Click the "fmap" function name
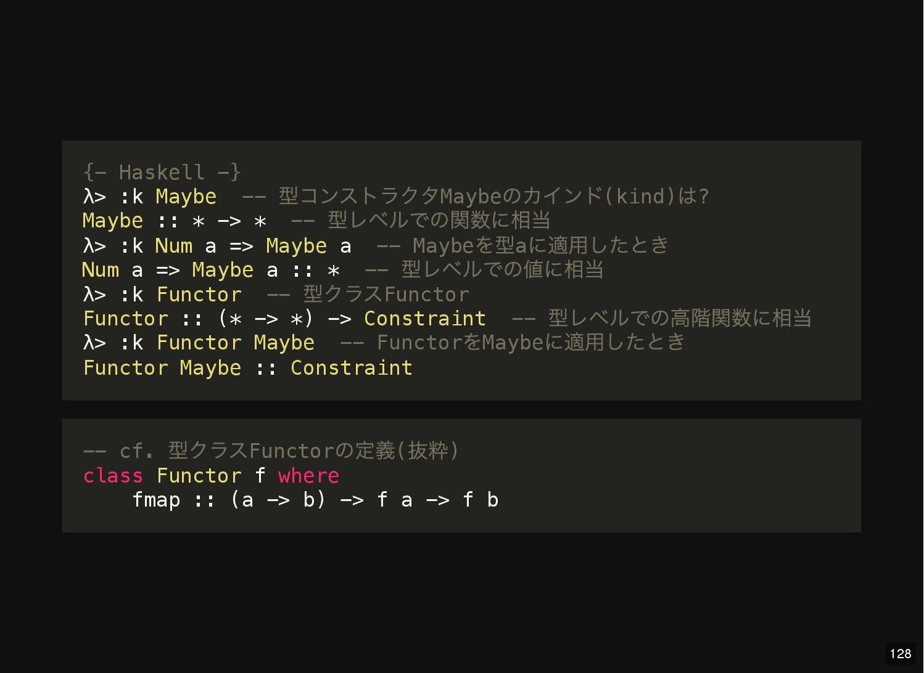924x673 pixels. click(x=156, y=499)
